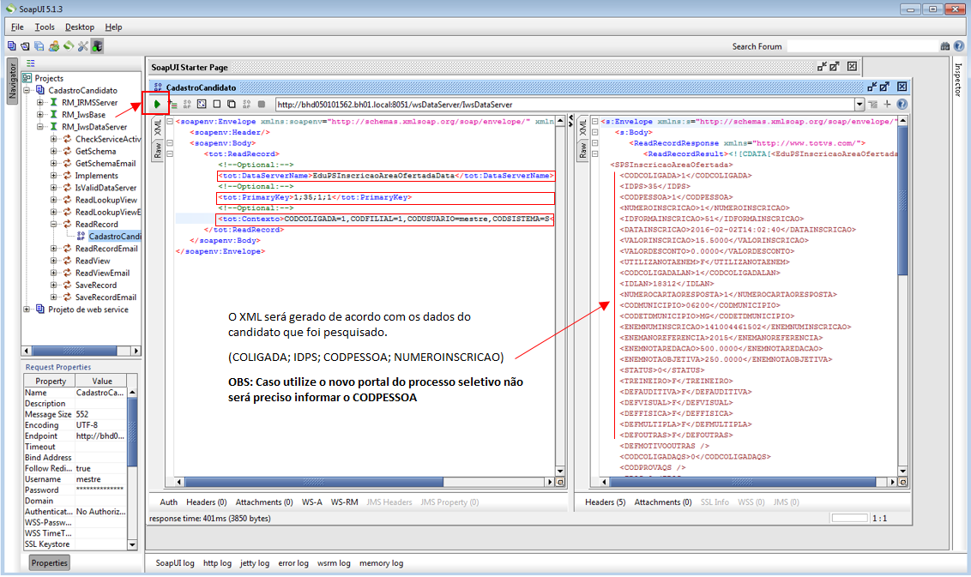Viewport: 971px width, 577px height.
Task: Add request to TestCase icon beside play button
Action: tap(172, 105)
